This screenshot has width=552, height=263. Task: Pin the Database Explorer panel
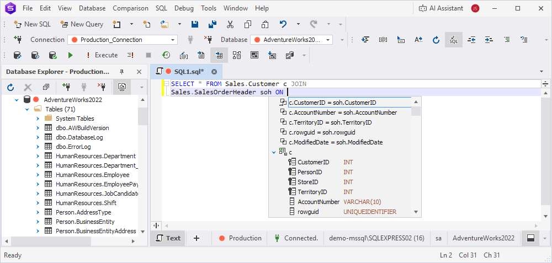(122, 72)
